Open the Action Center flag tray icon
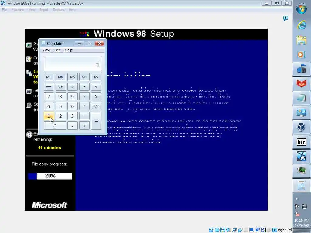 point(297,207)
